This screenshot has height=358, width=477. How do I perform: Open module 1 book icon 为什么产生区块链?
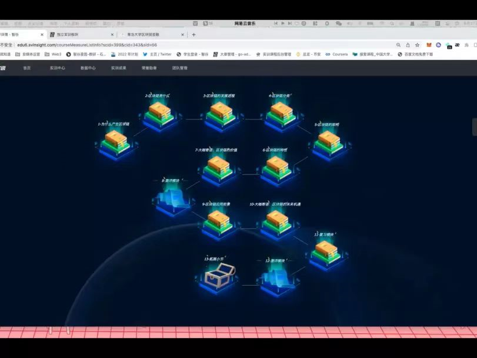(116, 141)
